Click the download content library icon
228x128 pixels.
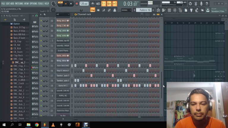click(208, 10)
